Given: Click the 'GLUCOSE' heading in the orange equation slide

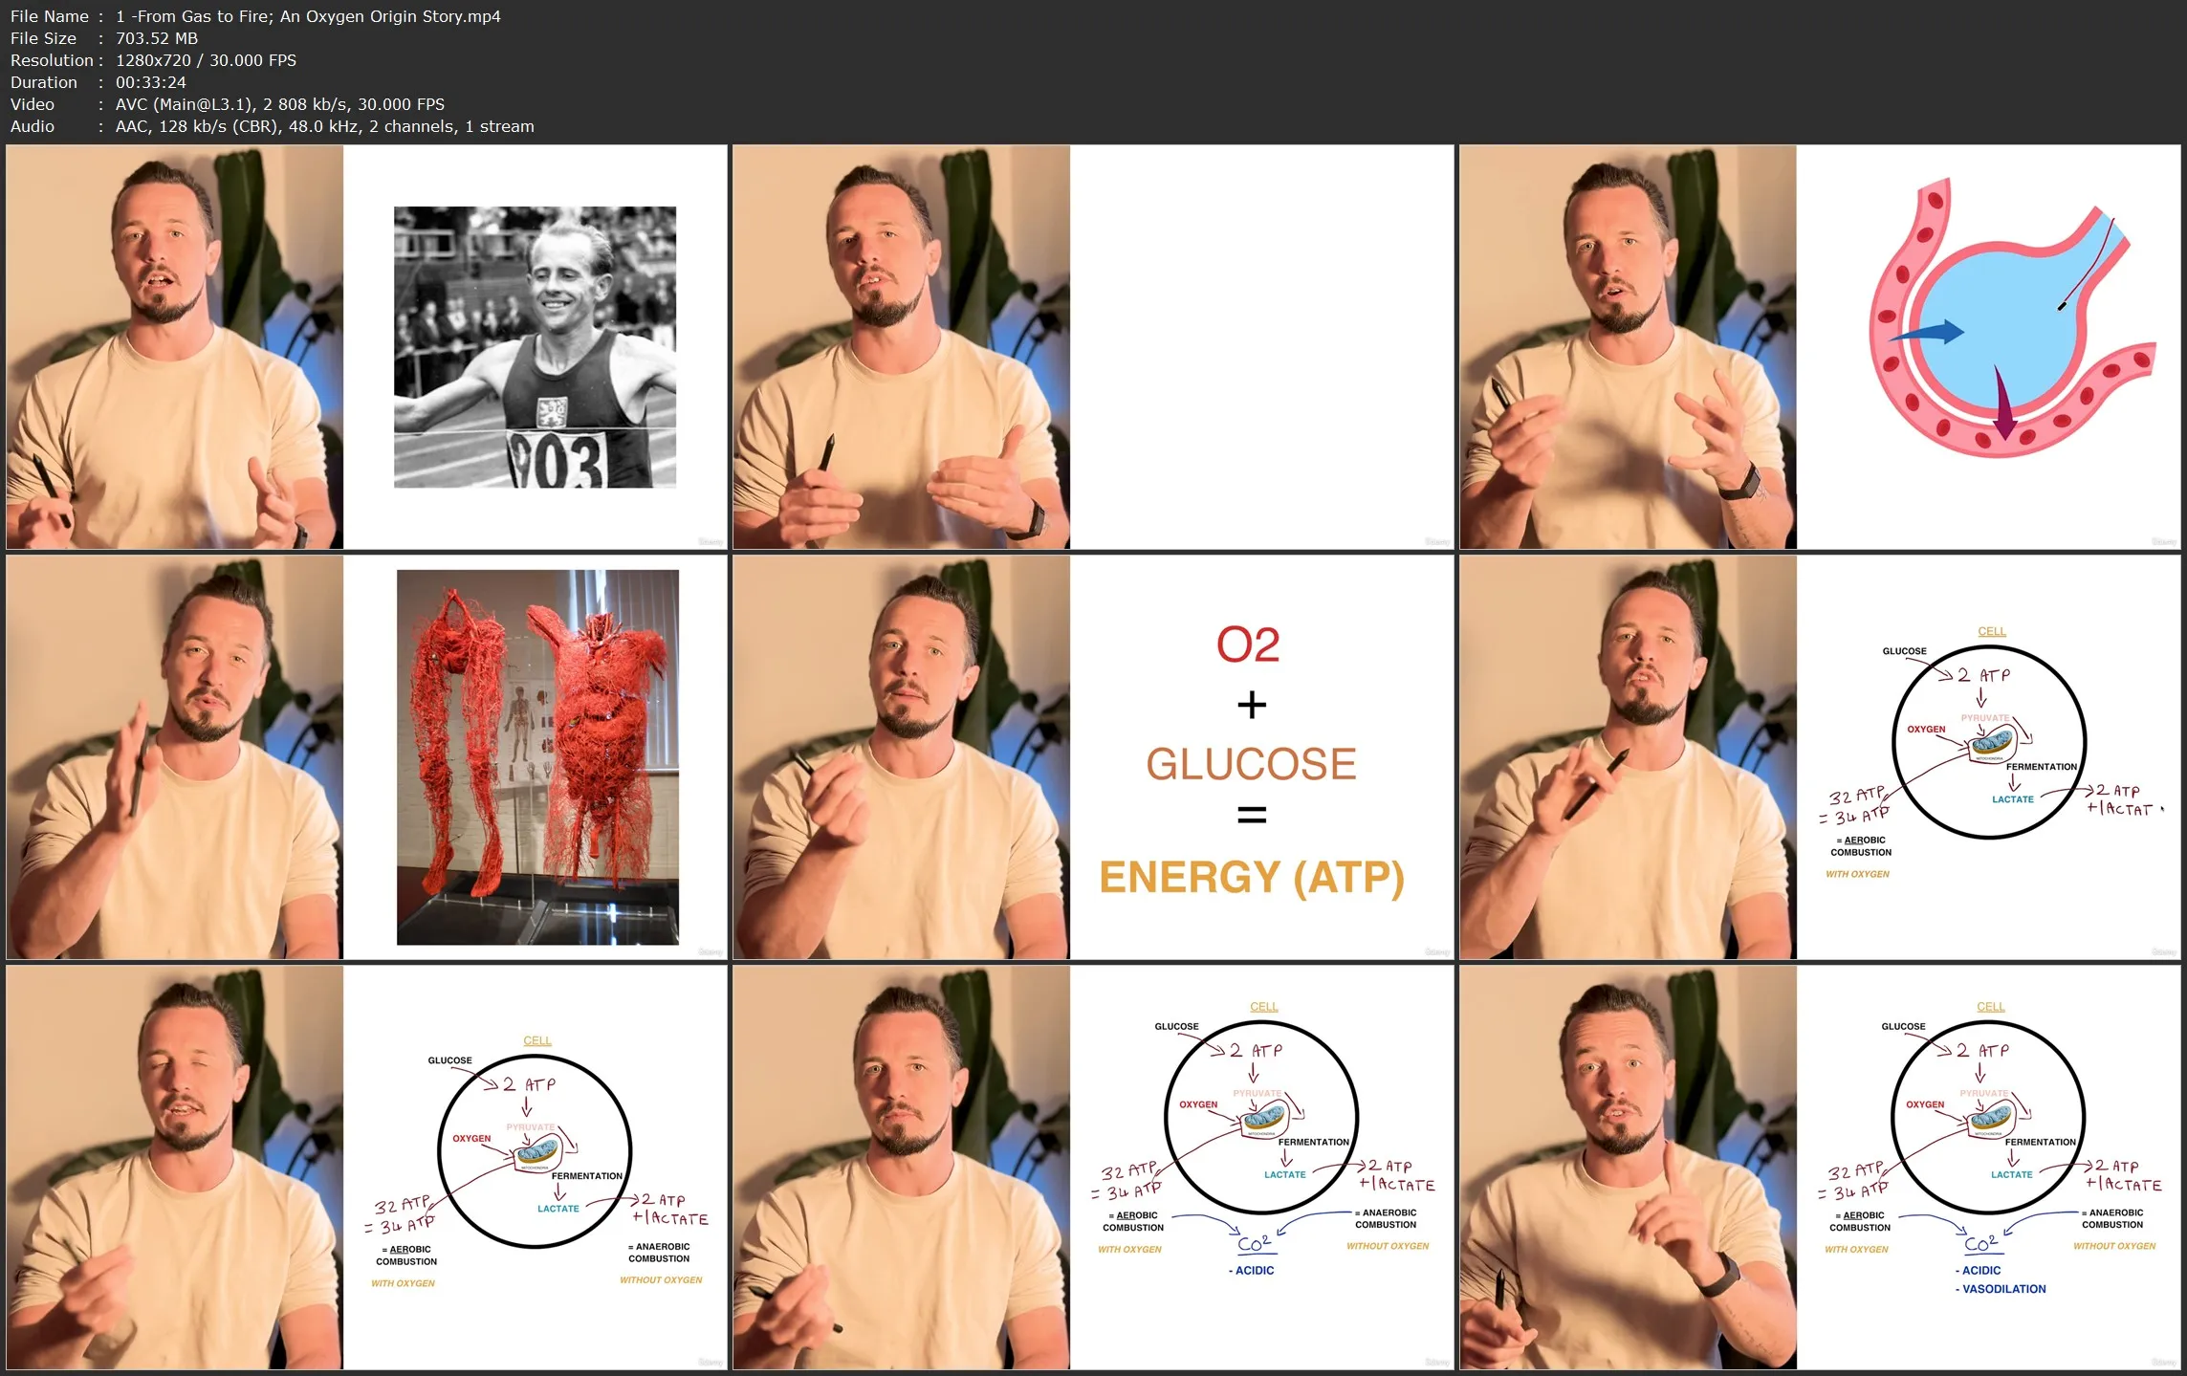Looking at the screenshot, I should (x=1251, y=764).
